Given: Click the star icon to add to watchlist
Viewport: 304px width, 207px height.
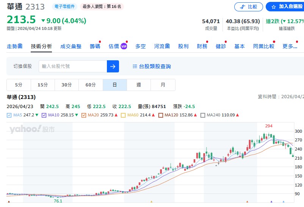Looking at the screenshot, I should click(273, 7).
